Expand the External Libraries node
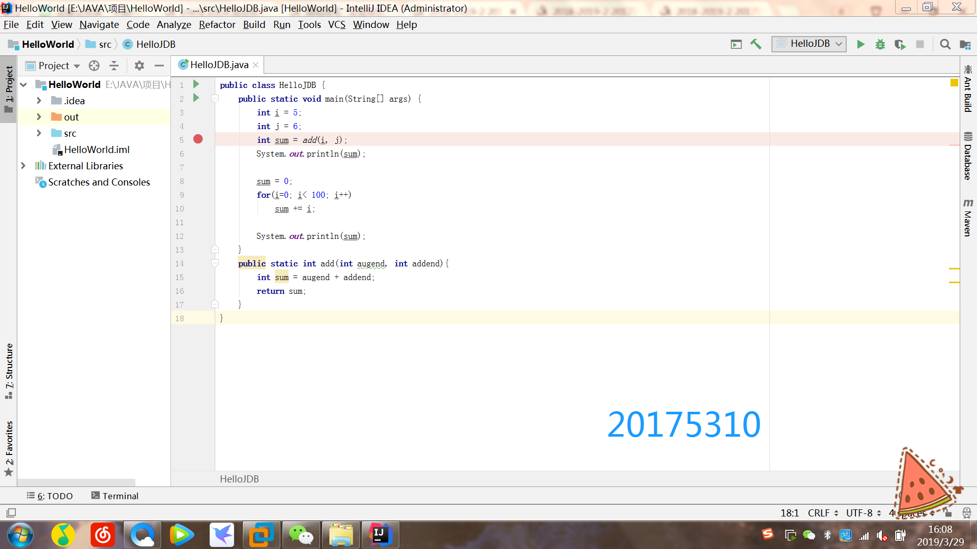This screenshot has width=977, height=549. [22, 165]
